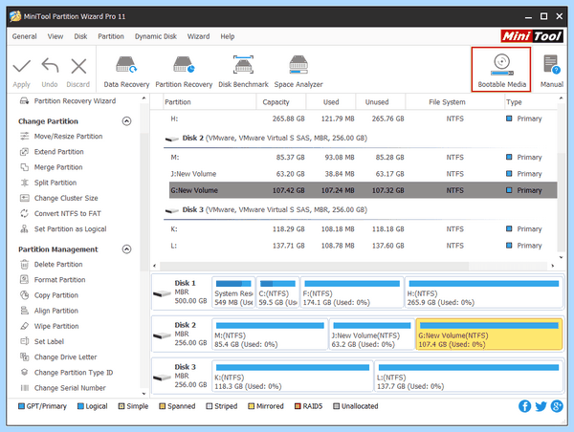Select Move/Resize Partition action
Viewport: 574px width, 432px height.
point(68,137)
